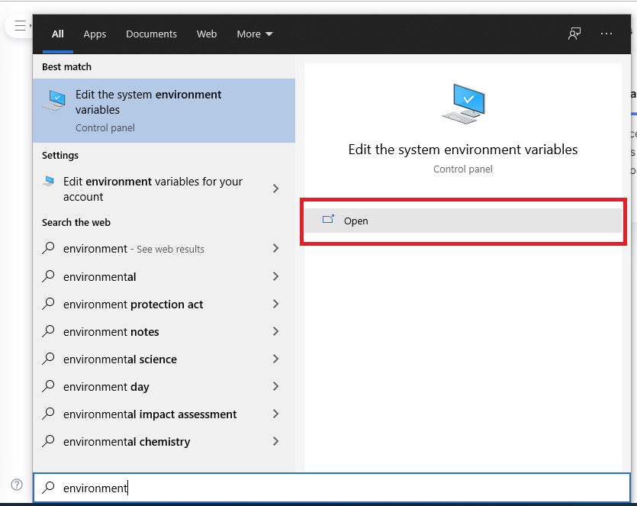The image size is (637, 506).
Task: Select the 'environmental' web suggestion
Action: (164, 276)
